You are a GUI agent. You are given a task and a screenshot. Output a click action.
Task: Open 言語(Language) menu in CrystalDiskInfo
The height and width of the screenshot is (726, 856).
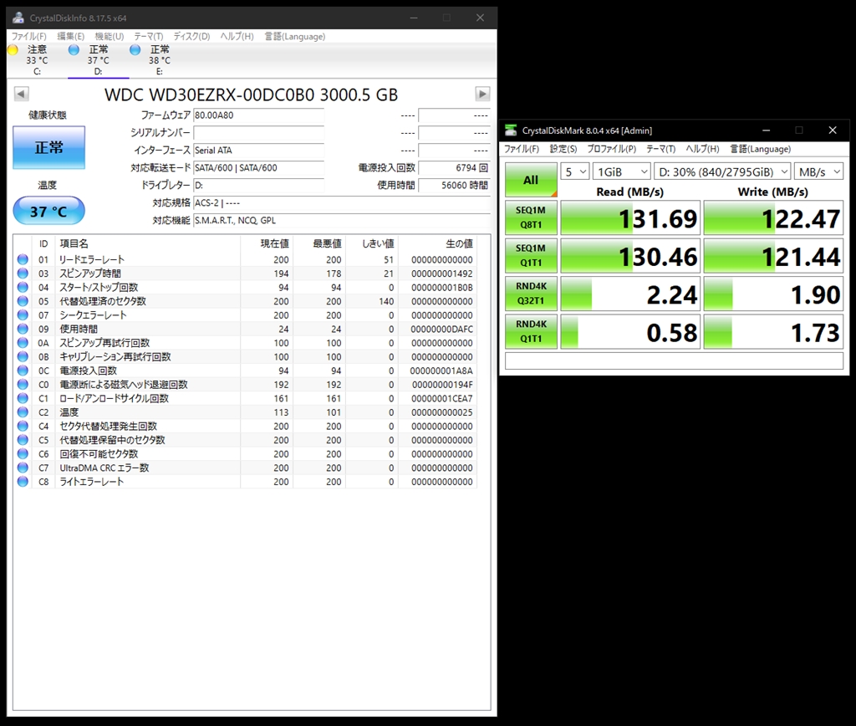pos(295,36)
